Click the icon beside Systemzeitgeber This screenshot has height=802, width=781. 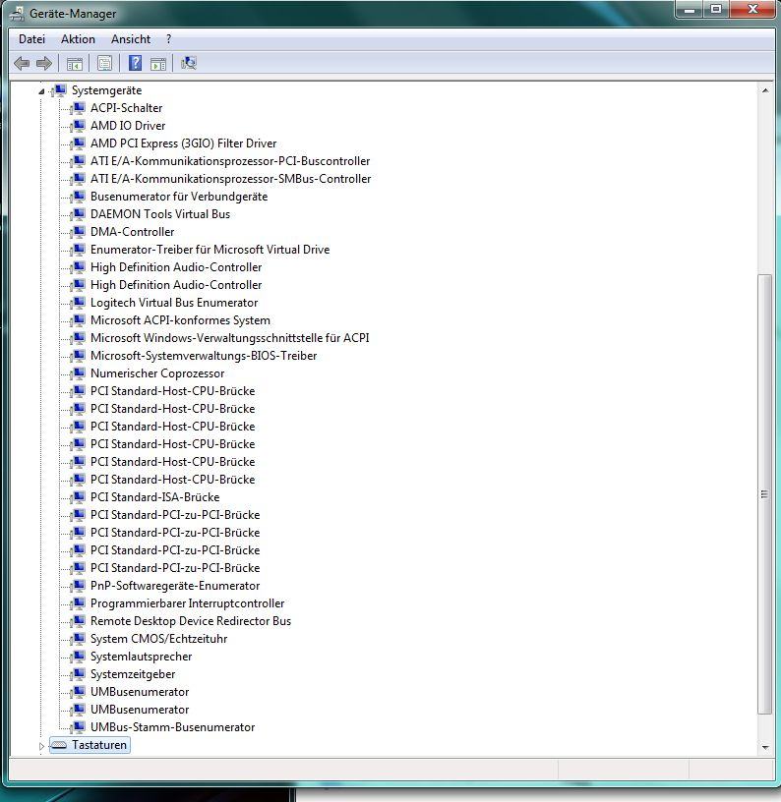click(78, 674)
